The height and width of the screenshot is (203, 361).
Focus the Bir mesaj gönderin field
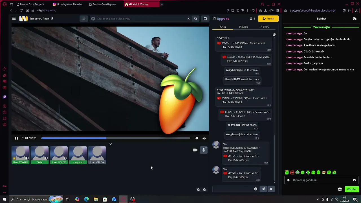coord(322,180)
